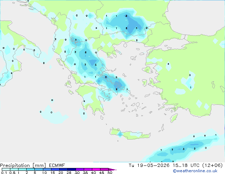This screenshot has height=174, width=225.
Task: Click the '30' legend scale label
Action: (77, 173)
